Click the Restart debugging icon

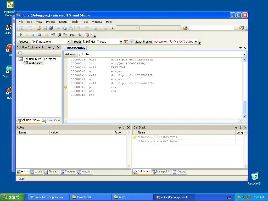39,35
